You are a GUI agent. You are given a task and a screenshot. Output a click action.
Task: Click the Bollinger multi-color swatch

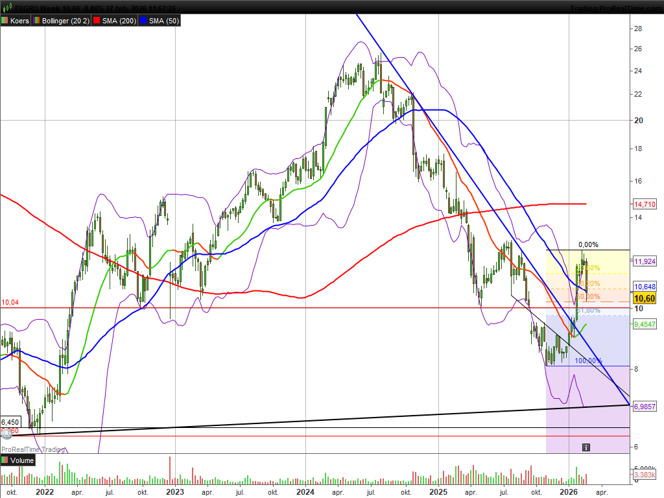coord(37,20)
